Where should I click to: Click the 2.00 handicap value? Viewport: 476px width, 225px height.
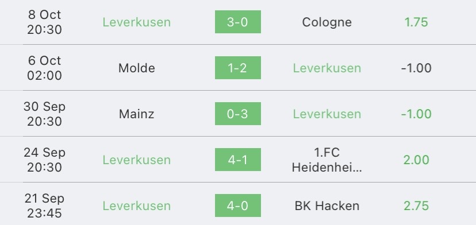click(416, 160)
